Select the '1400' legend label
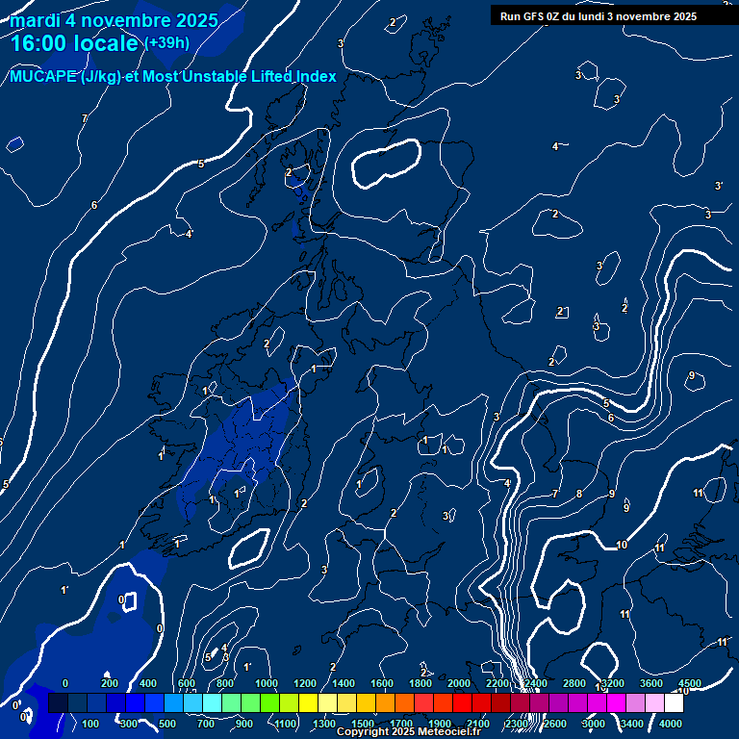The height and width of the screenshot is (739, 739). point(344,683)
